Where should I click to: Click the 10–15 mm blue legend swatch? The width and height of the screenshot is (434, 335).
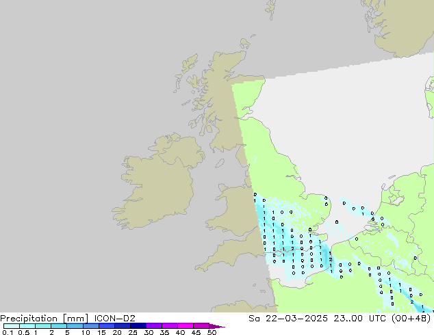[x=90, y=326]
